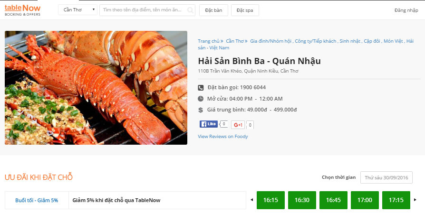Click the phone icon beside booking number
This screenshot has height=213, width=425.
(x=201, y=88)
